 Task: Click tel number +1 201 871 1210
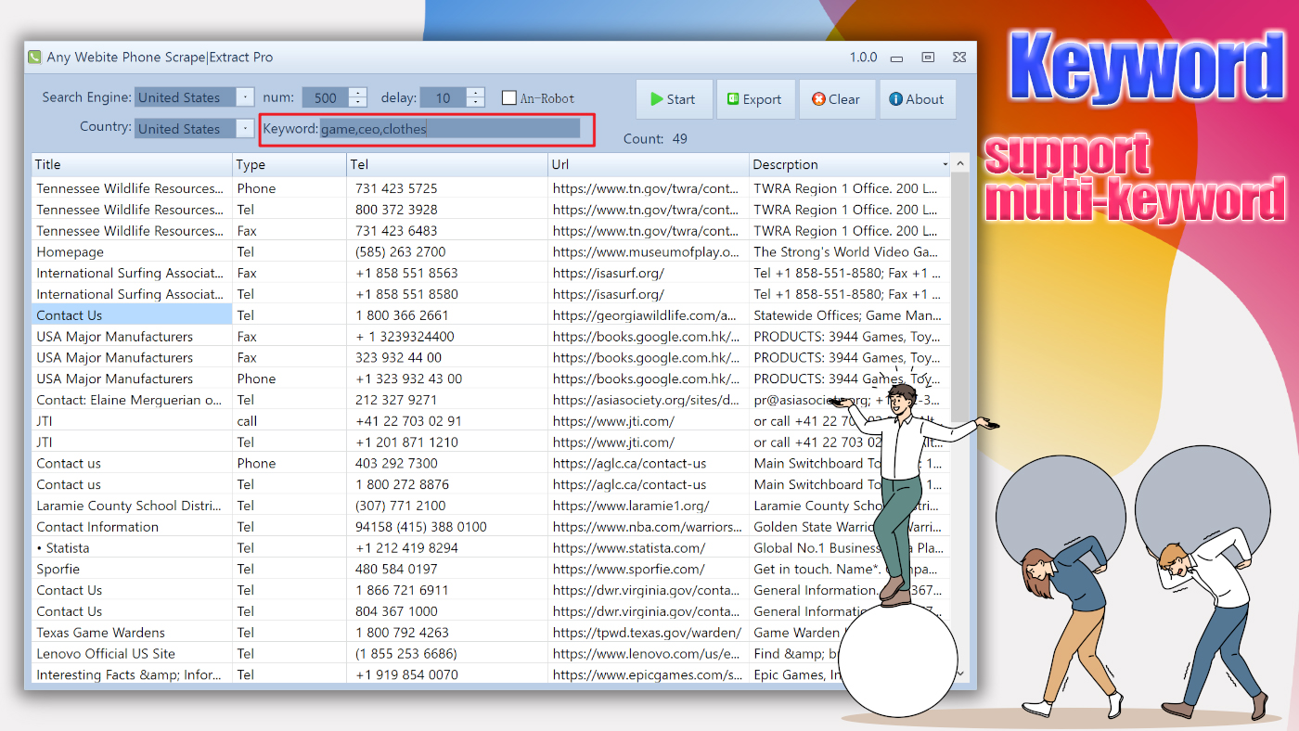[406, 442]
